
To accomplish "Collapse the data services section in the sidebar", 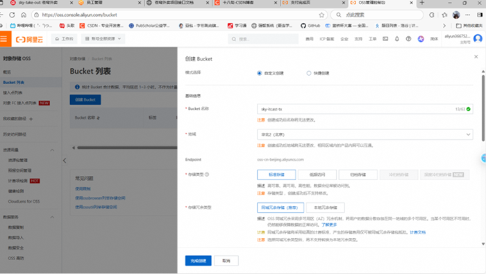I will pos(52,217).
